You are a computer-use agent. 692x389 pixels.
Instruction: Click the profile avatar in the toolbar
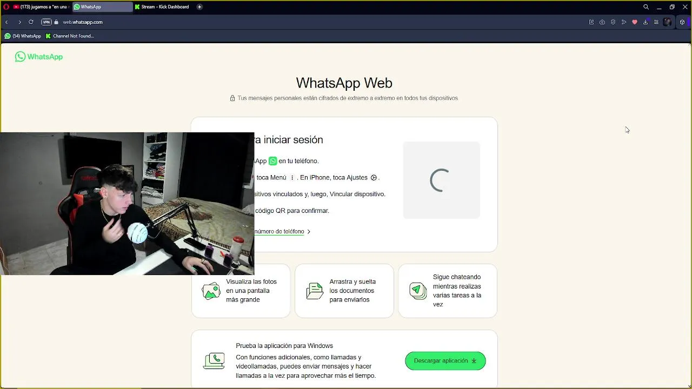coord(668,22)
